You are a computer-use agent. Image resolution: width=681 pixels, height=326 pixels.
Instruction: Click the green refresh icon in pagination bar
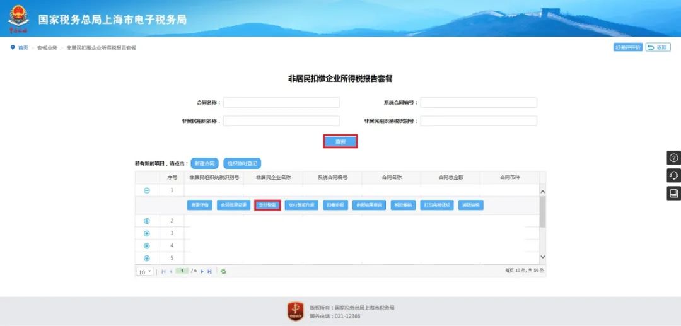click(x=223, y=271)
